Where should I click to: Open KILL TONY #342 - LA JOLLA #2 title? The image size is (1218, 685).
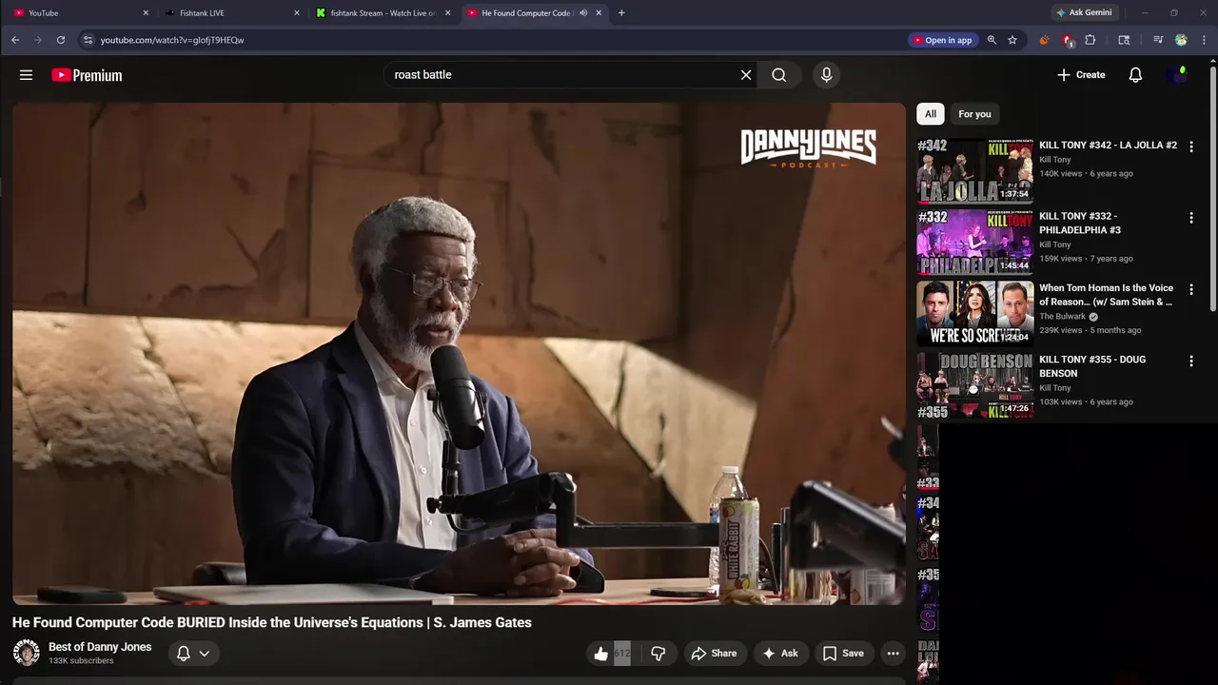1108,146
